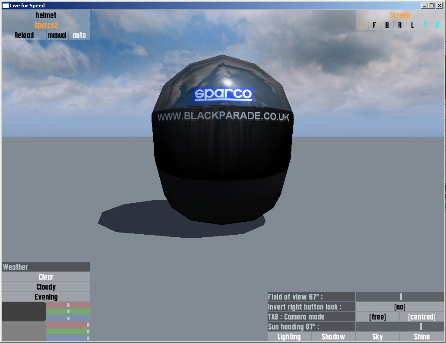Click the dark grey colour swatch

(x=24, y=312)
